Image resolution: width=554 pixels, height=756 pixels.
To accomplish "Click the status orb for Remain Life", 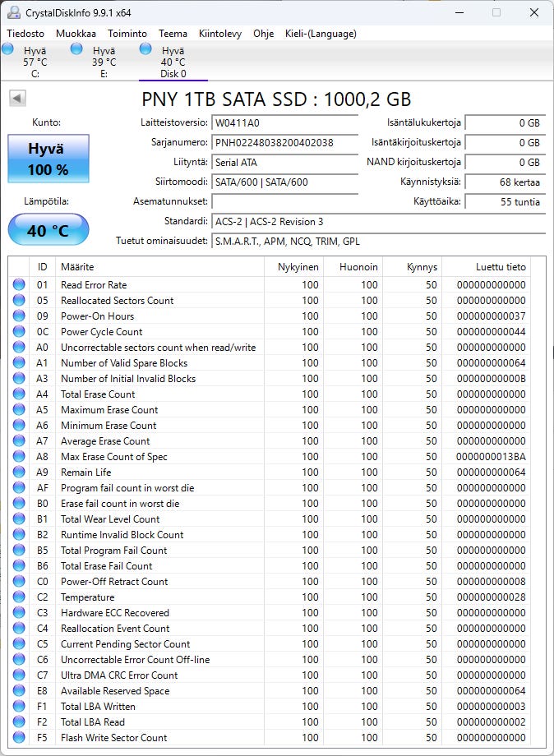I will click(x=19, y=472).
